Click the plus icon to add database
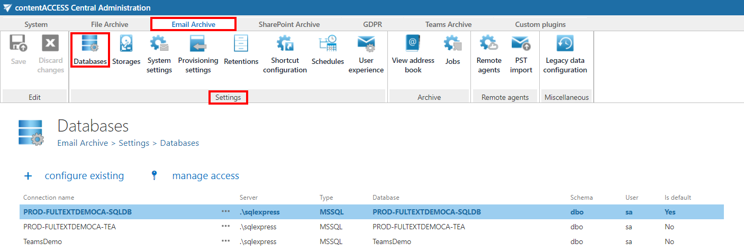Viewport: 744px width, 252px height. 29,176
